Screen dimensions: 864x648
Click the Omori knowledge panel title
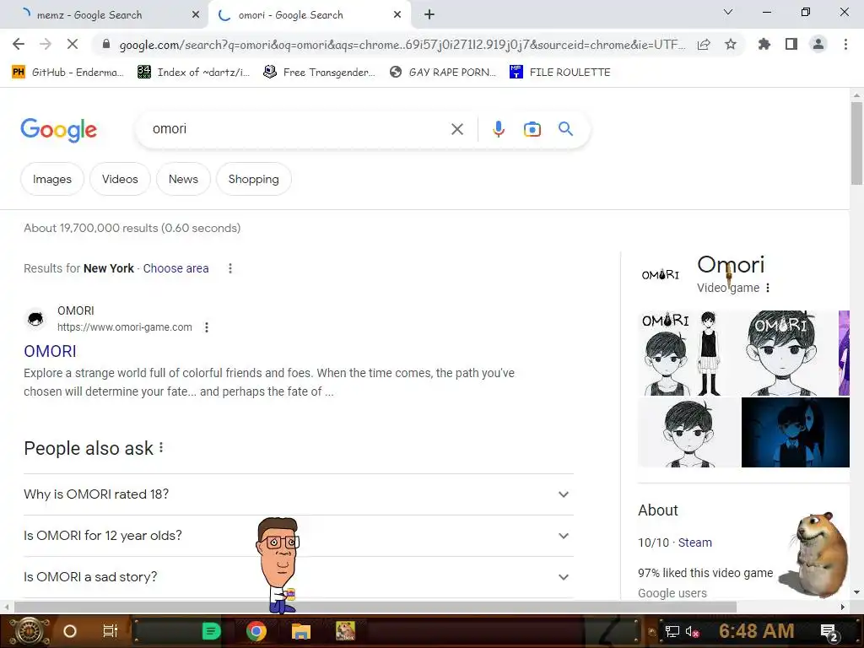coord(731,264)
